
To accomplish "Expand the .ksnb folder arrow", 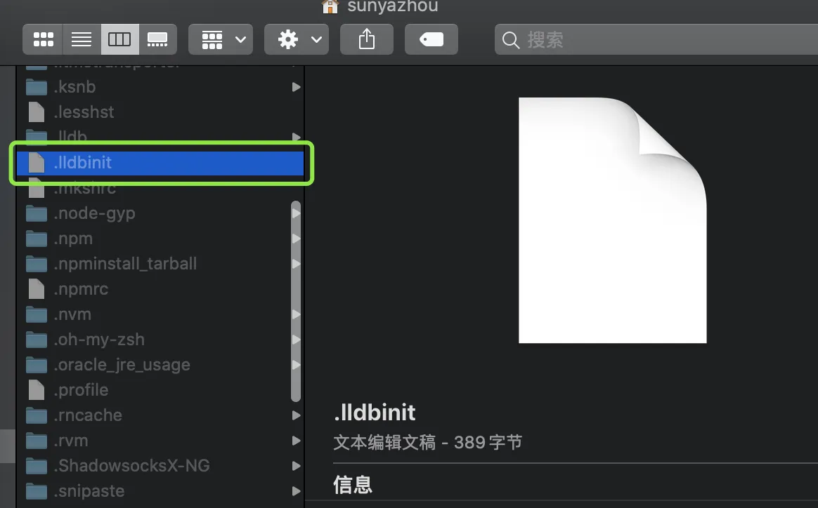I will [296, 87].
